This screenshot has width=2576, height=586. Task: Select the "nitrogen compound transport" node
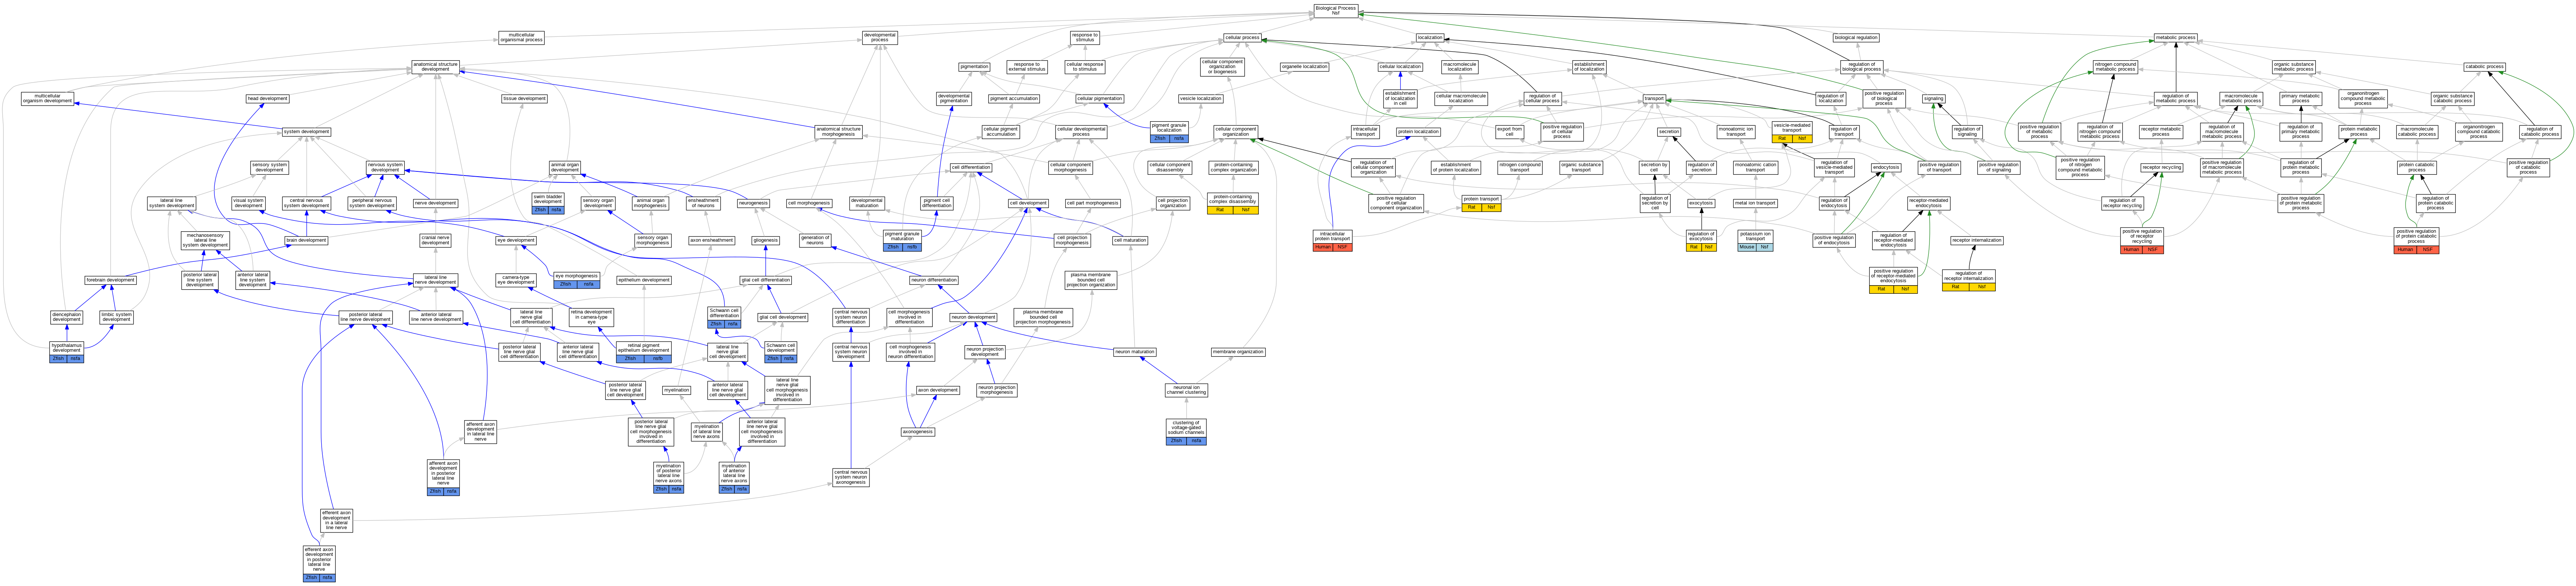click(1520, 168)
